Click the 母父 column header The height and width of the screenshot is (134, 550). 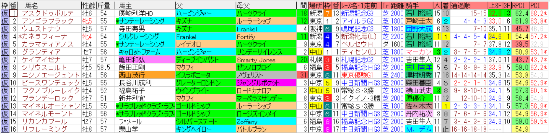click(x=245, y=5)
